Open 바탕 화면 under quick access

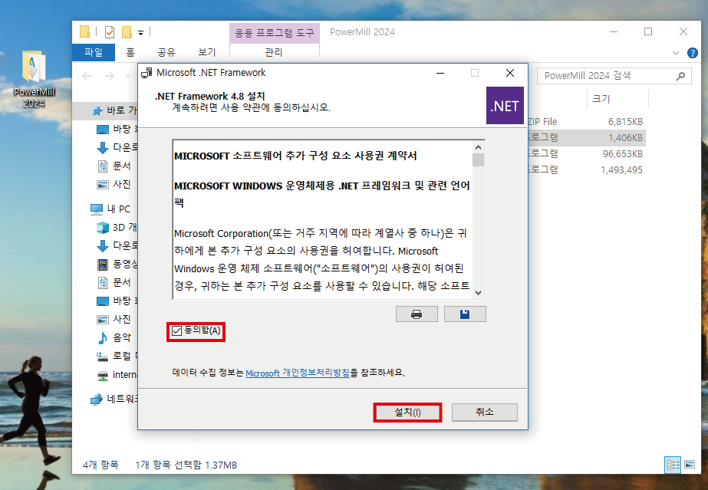117,129
